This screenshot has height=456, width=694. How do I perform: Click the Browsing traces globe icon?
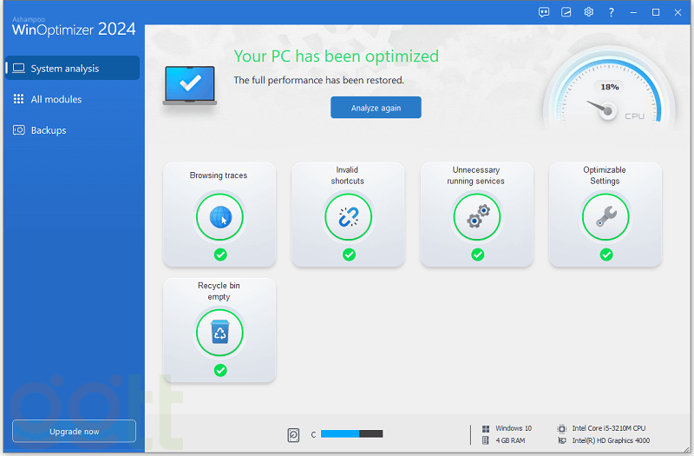pos(219,217)
